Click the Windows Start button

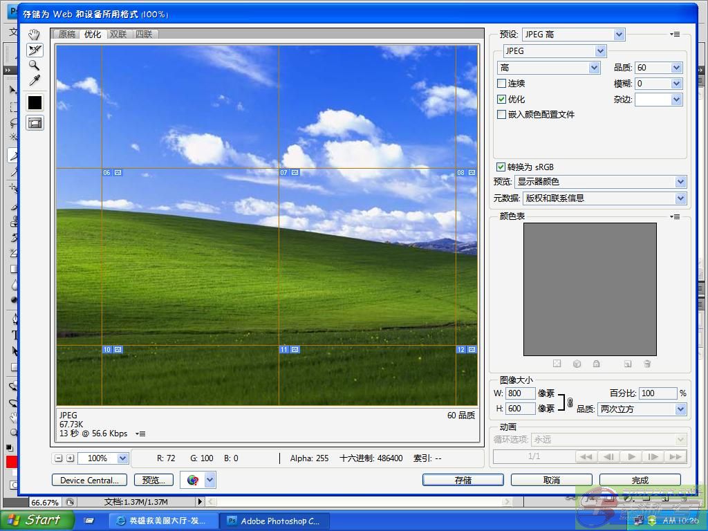pyautogui.click(x=37, y=521)
